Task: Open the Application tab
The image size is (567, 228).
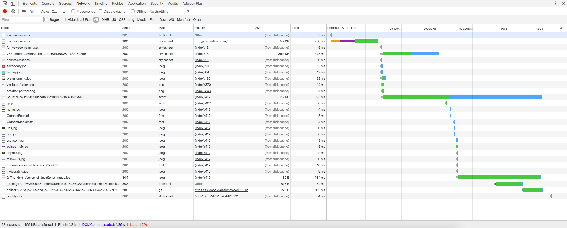Action: click(137, 4)
